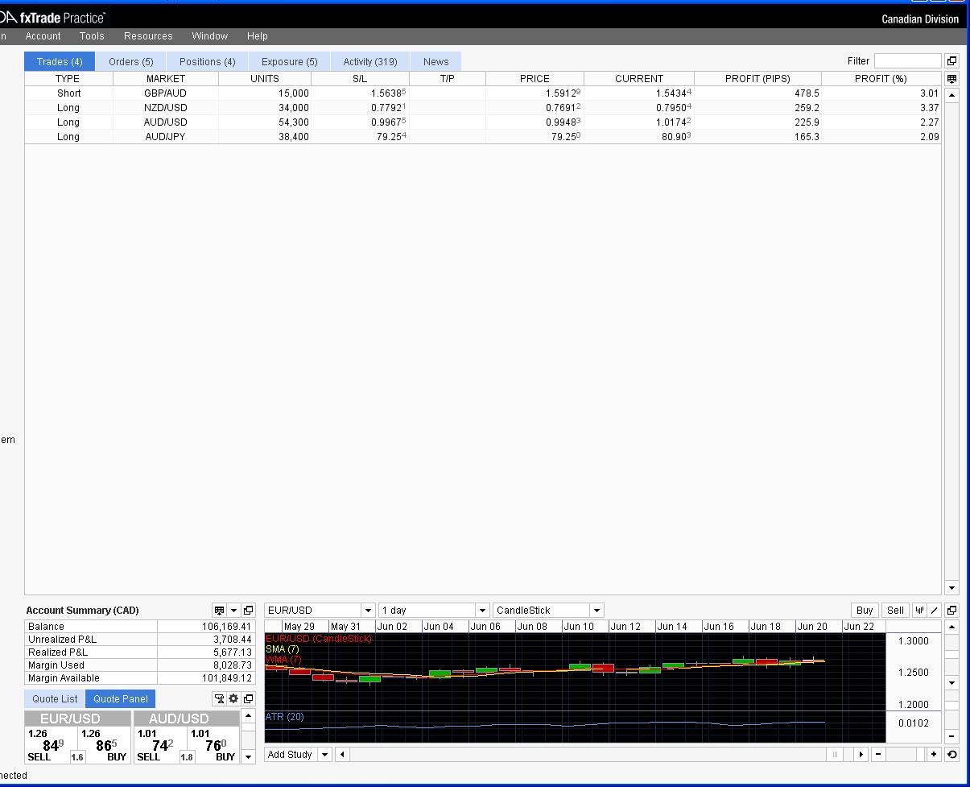Move the quote panel list down with arrow
970x787 pixels.
(x=248, y=756)
